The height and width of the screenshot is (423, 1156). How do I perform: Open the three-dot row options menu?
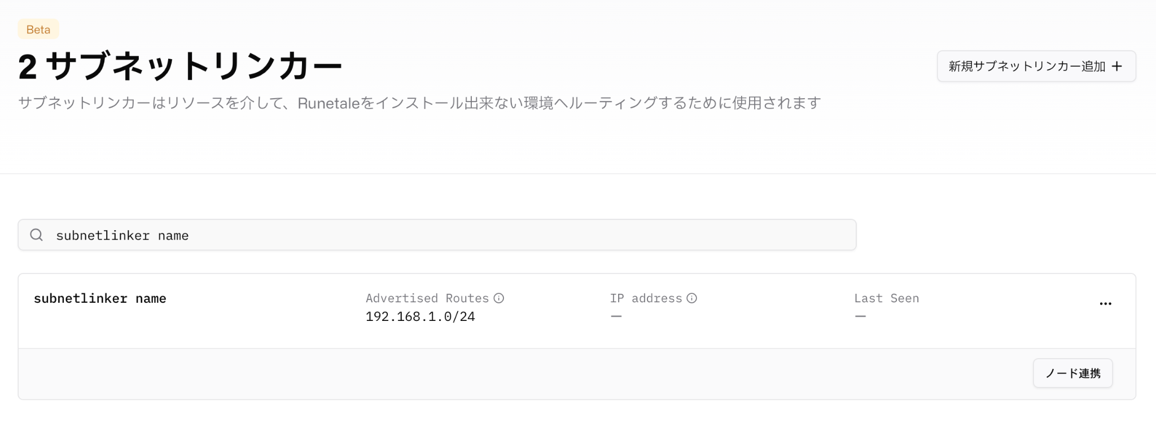[x=1105, y=304]
